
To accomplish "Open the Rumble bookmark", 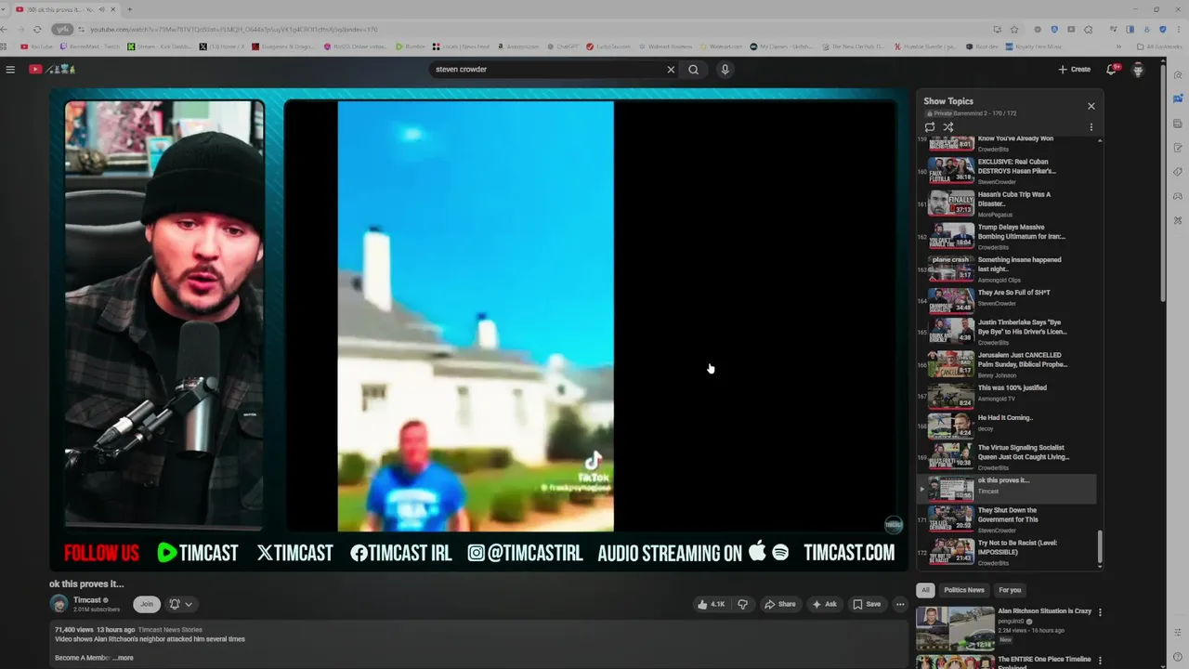I will coord(410,46).
